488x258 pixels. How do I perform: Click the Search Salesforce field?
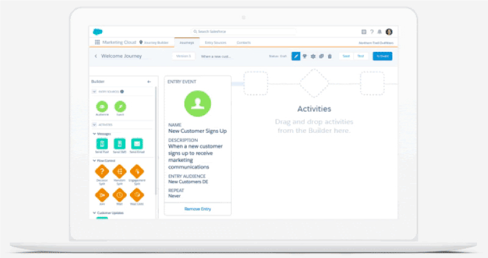click(x=243, y=32)
